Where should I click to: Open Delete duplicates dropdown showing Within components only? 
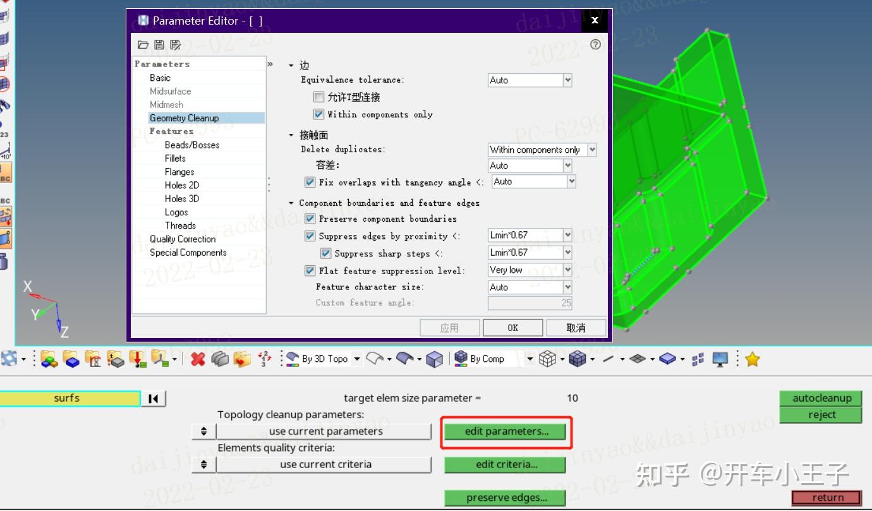pos(542,150)
